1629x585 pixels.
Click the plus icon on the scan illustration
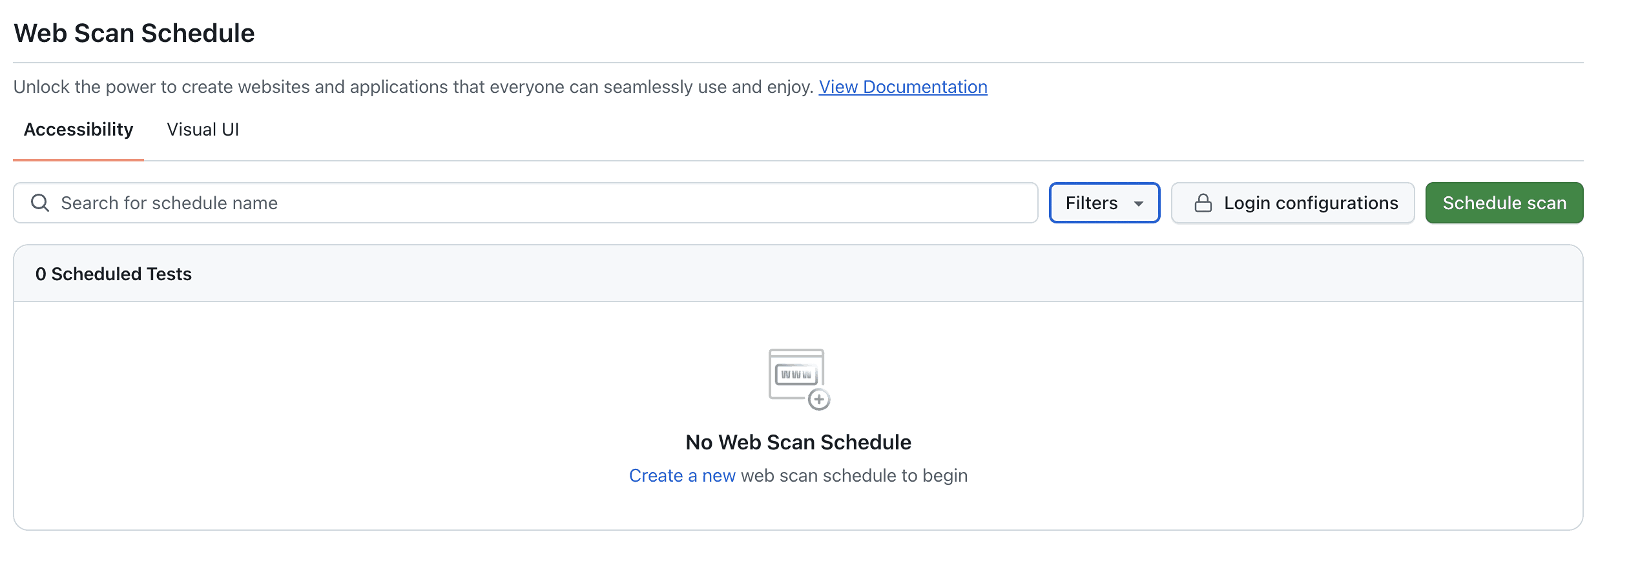[819, 400]
